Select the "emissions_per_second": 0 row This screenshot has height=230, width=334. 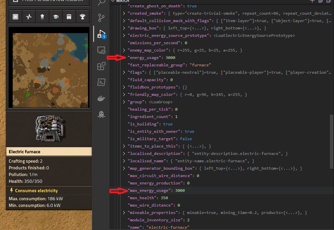pos(221,43)
